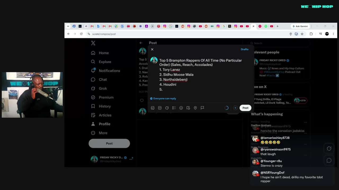Image resolution: width=339 pixels, height=190 pixels.
Task: Click the location pin in the address bar
Action: 291,34
